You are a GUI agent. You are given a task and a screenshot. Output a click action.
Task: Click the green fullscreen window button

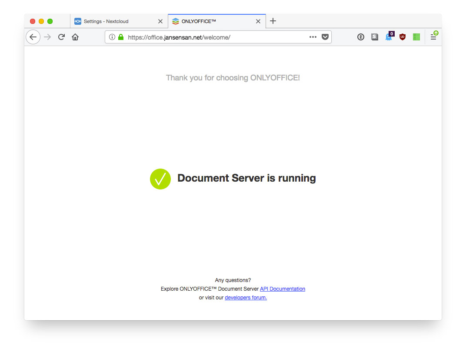click(50, 21)
